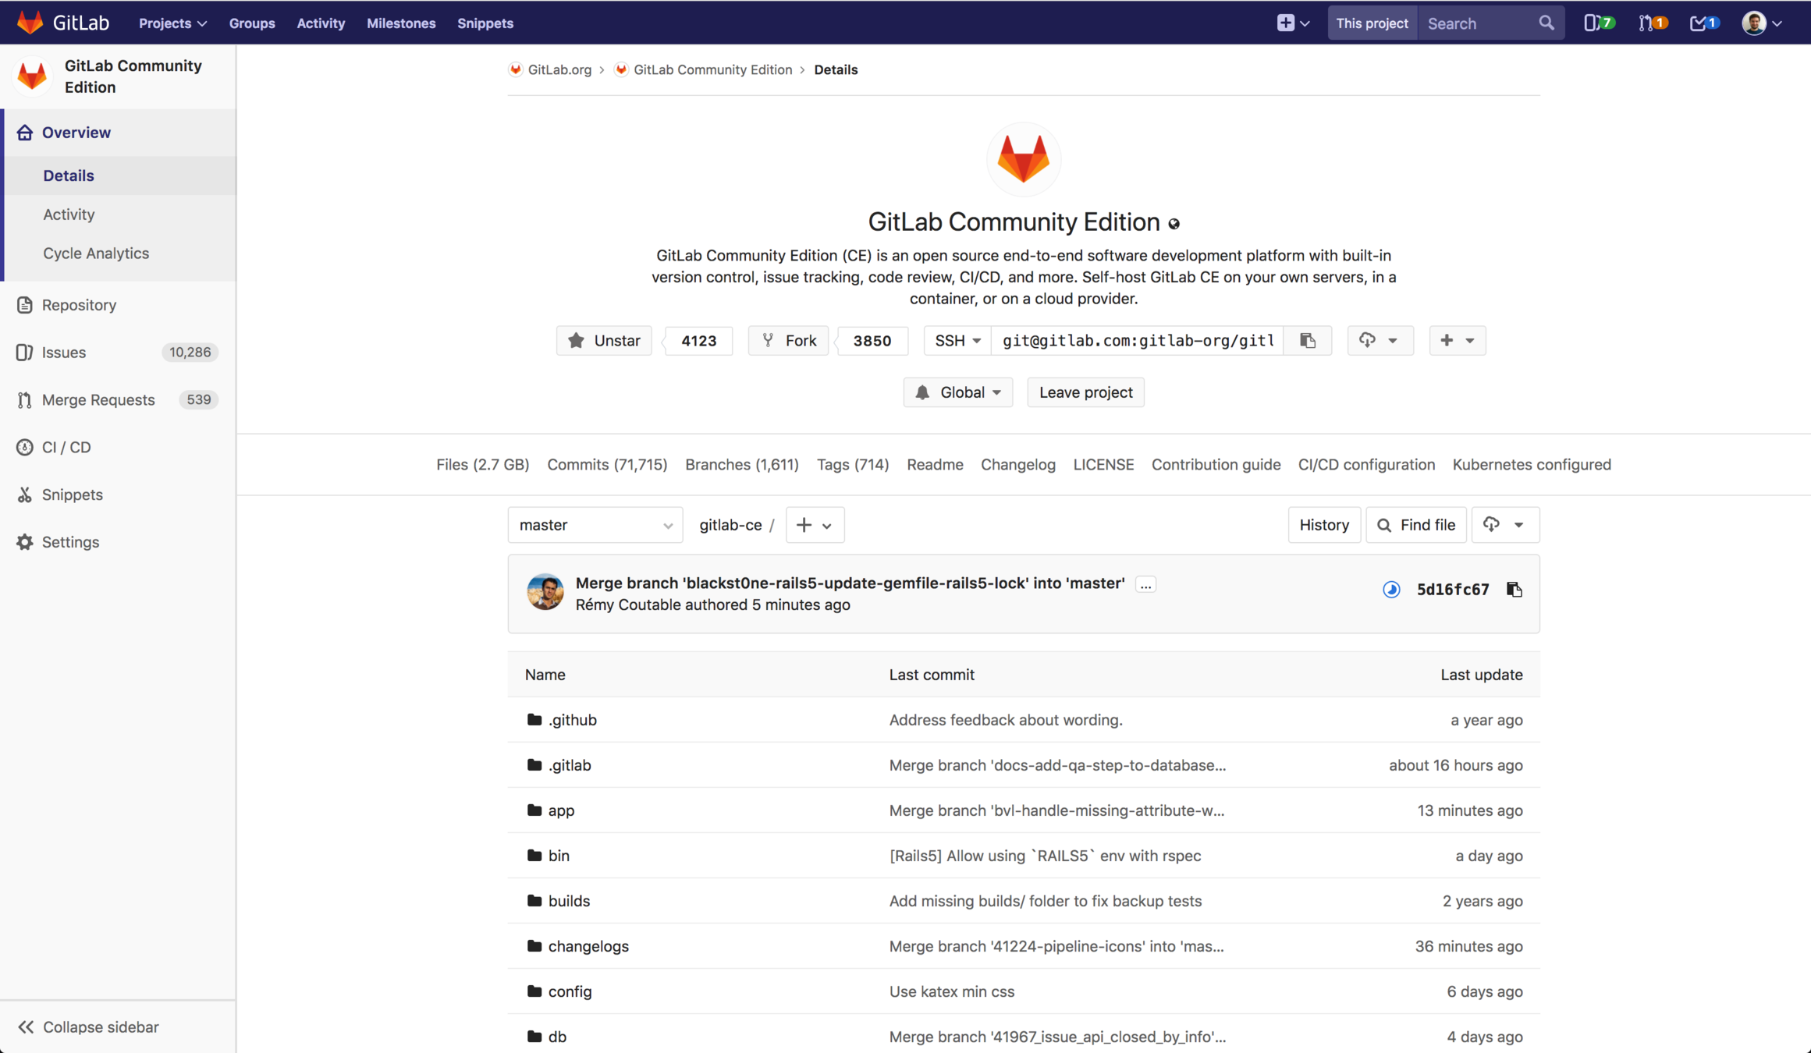Click the Leave project button

point(1085,392)
